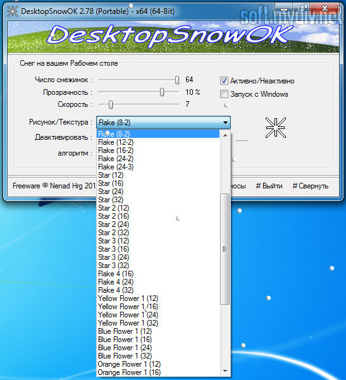This screenshot has height=380, width=346.
Task: Click the Прозрачность slider handle
Action: 162,92
